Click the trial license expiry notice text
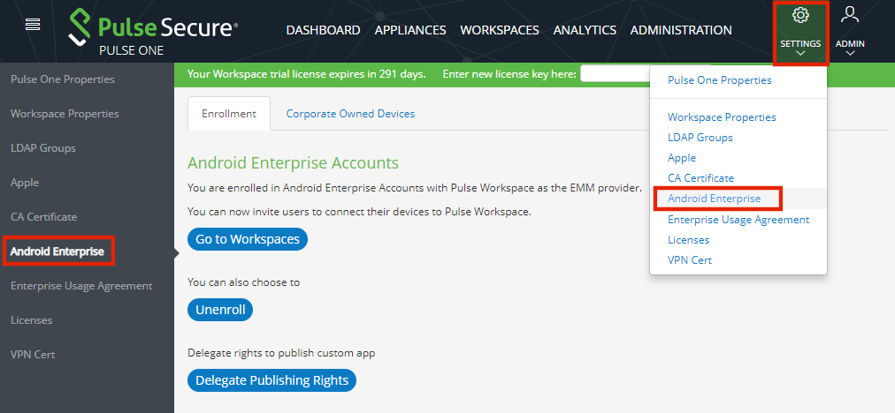Image resolution: width=895 pixels, height=413 pixels. (307, 74)
